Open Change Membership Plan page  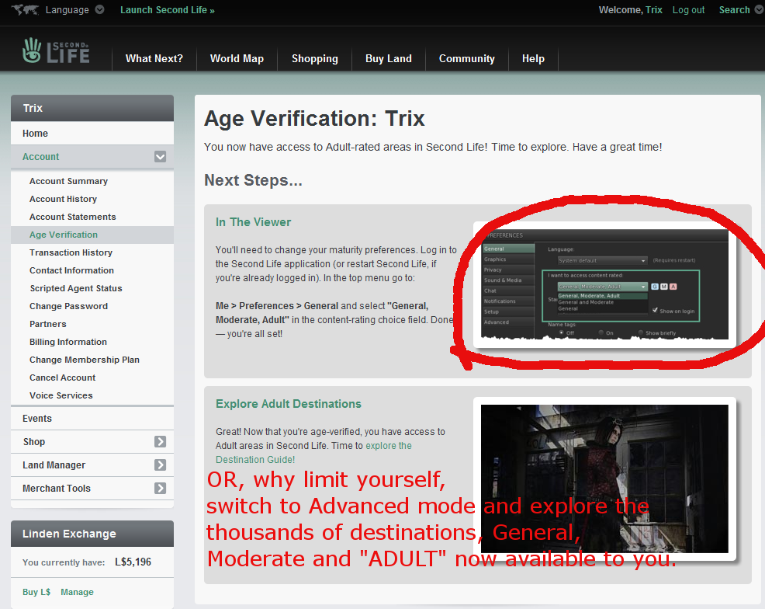85,360
